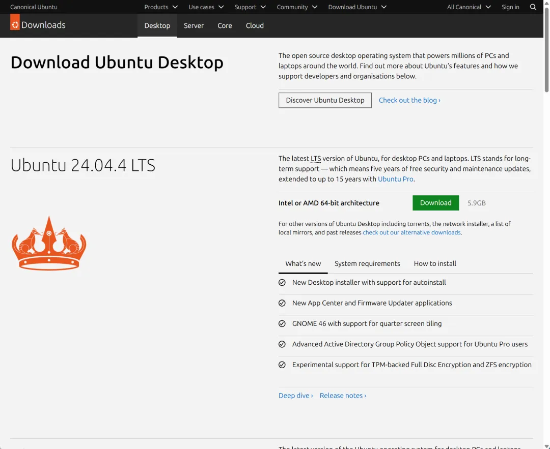This screenshot has width=550, height=449.
Task: Open the Check out the blog link
Action: coord(409,100)
